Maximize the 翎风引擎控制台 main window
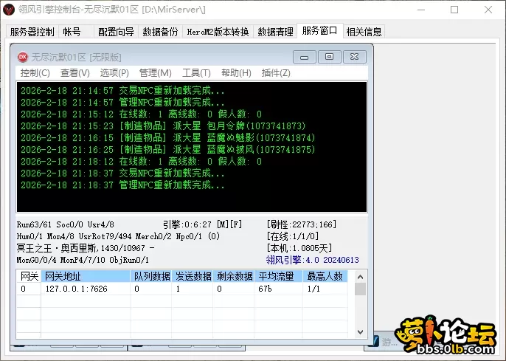Viewport: 506px width, 361px height. 454,10
